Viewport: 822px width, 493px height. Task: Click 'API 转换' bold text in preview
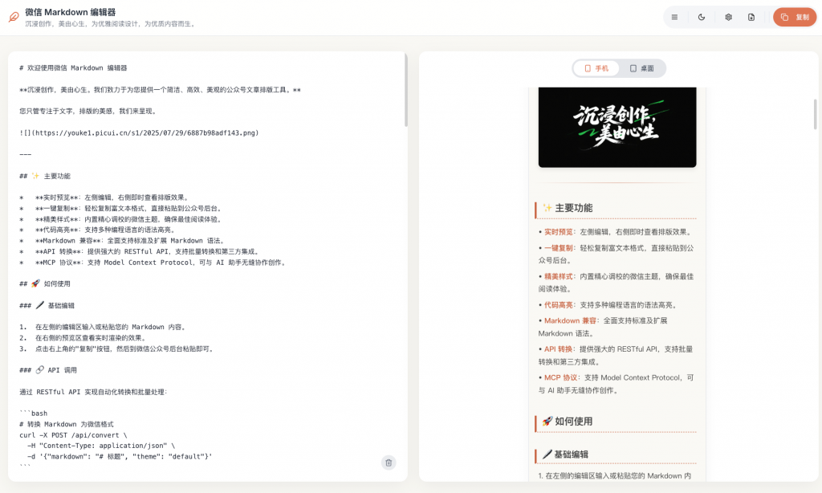tap(559, 348)
